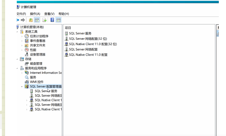Click the 设备管理器 icon
This screenshot has width=226, height=136.
27,54
